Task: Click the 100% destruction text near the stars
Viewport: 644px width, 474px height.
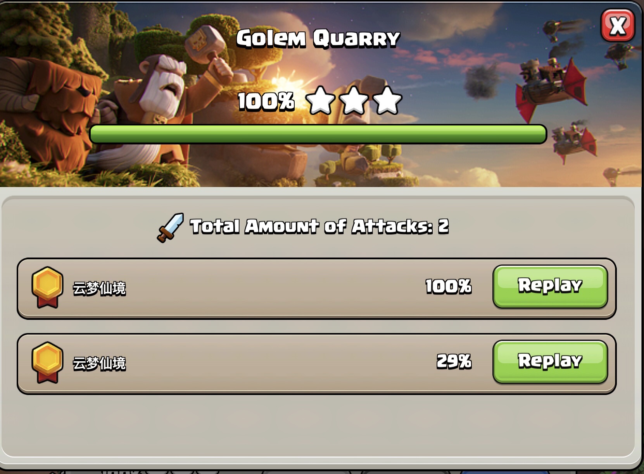Action: click(266, 101)
